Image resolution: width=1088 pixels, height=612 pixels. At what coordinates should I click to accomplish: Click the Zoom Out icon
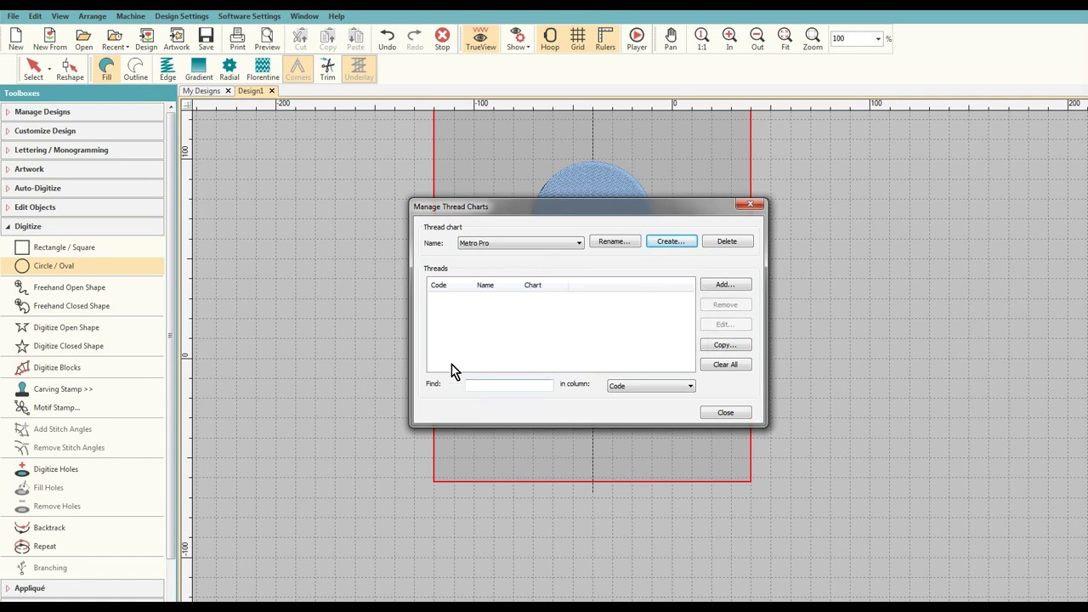click(x=756, y=39)
